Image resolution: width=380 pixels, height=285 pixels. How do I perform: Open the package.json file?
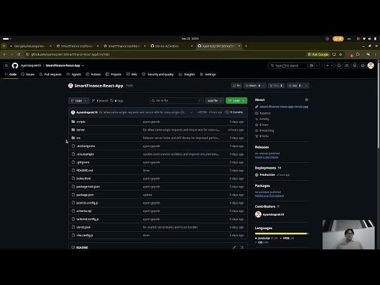pyautogui.click(x=85, y=195)
